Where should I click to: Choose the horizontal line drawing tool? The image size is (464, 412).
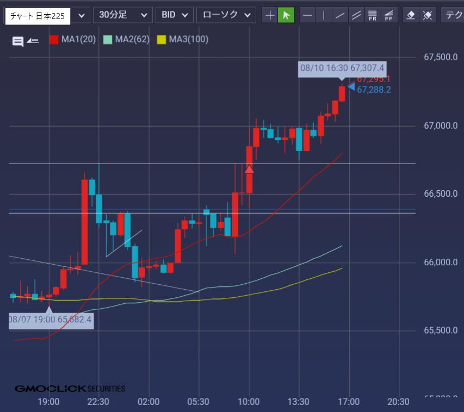[x=307, y=15]
